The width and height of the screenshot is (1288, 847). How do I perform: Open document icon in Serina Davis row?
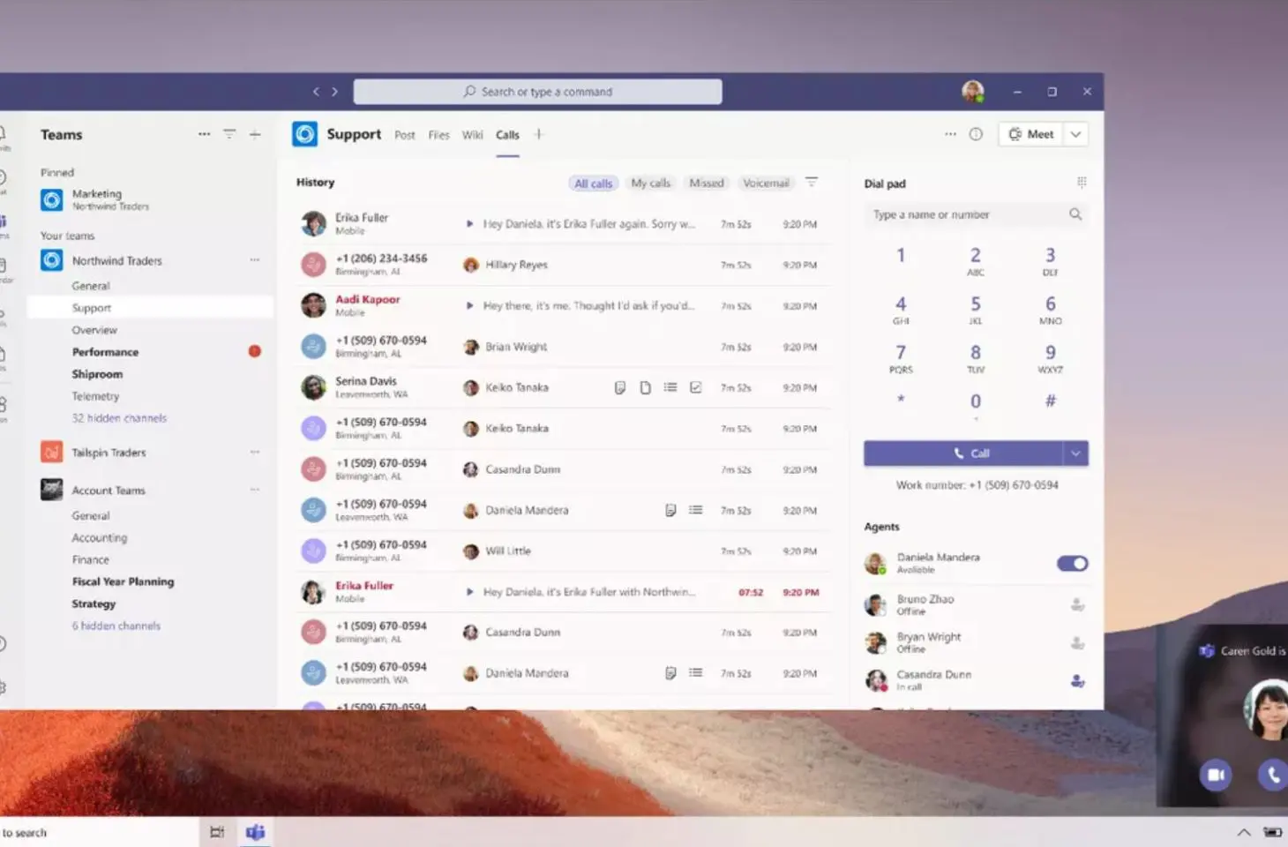tap(646, 387)
